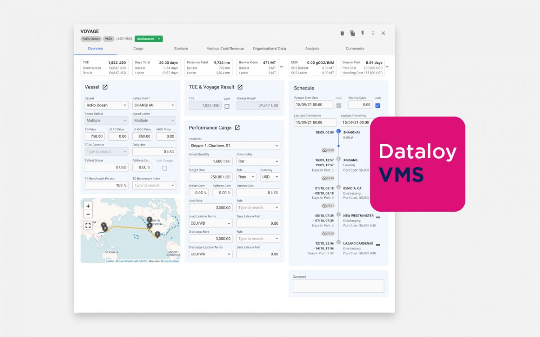540x337 pixels.
Task: Open the Commodity dropdown showing Car
Action: [x=257, y=161]
